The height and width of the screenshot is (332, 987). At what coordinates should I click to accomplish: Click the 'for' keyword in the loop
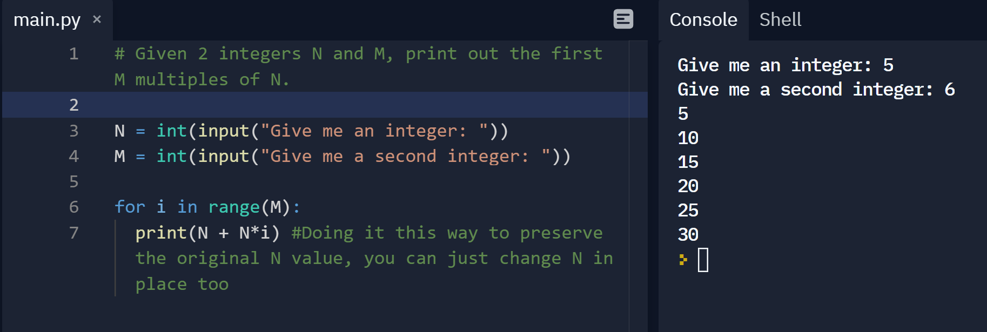click(x=130, y=207)
